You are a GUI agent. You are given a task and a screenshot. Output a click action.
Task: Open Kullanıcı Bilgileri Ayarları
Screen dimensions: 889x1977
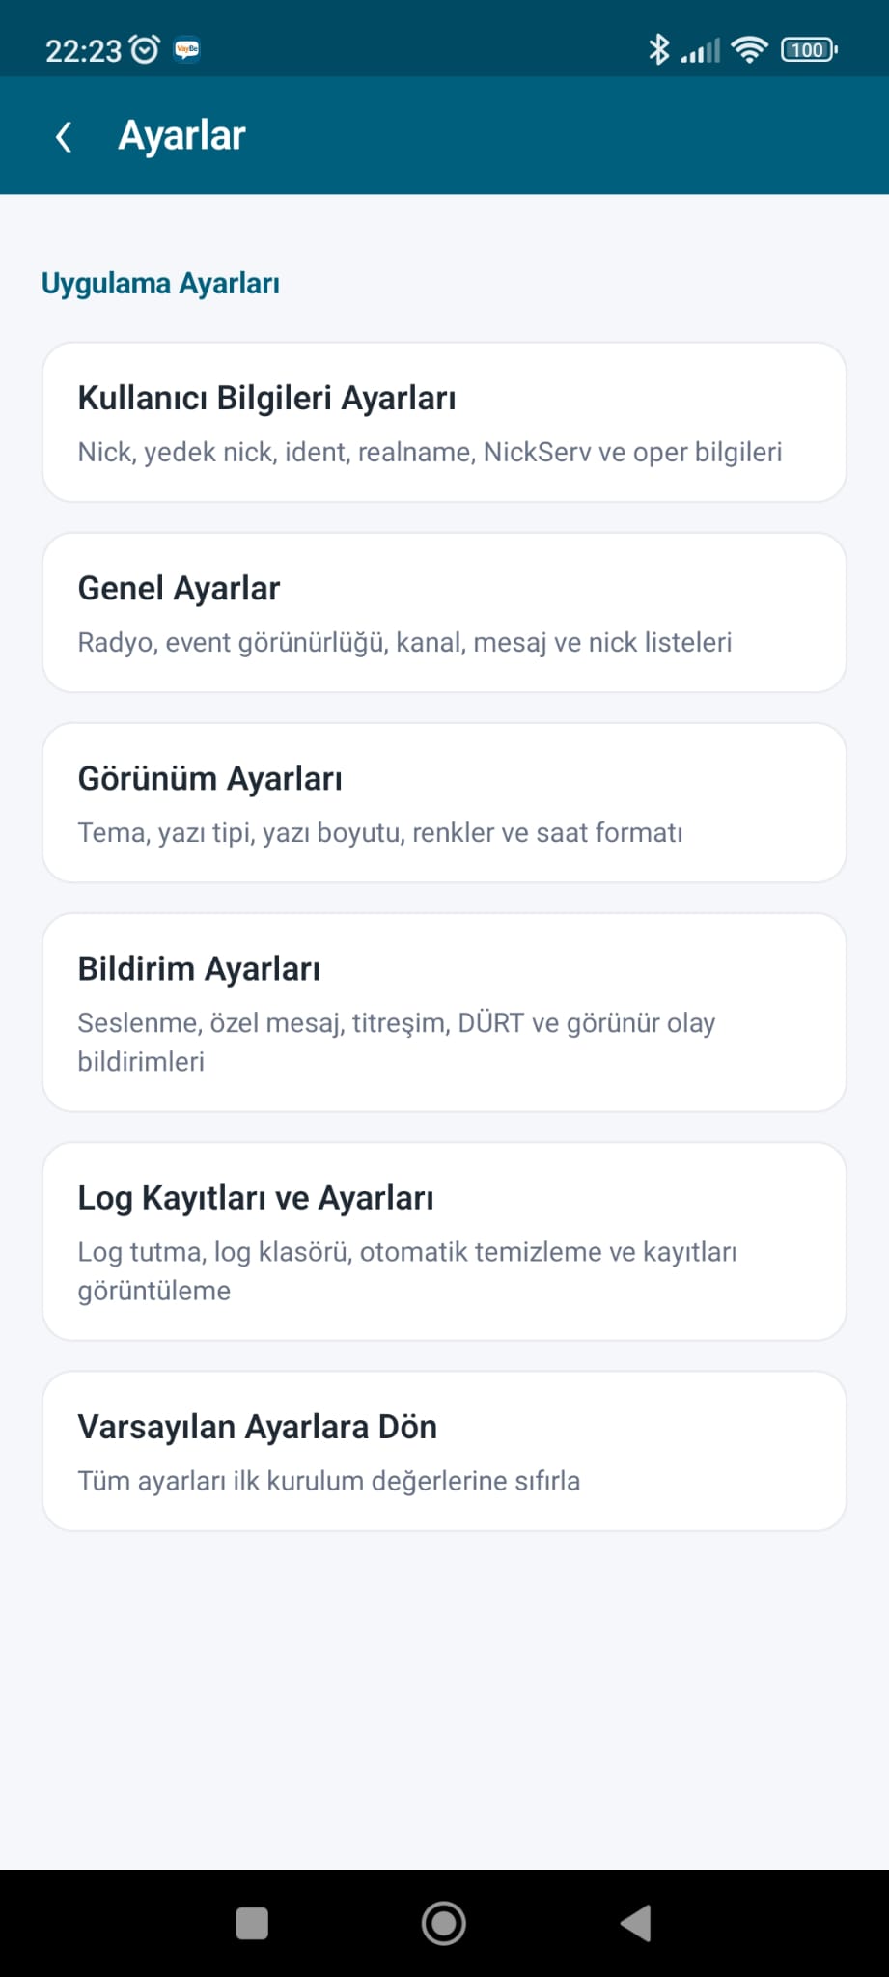click(444, 422)
